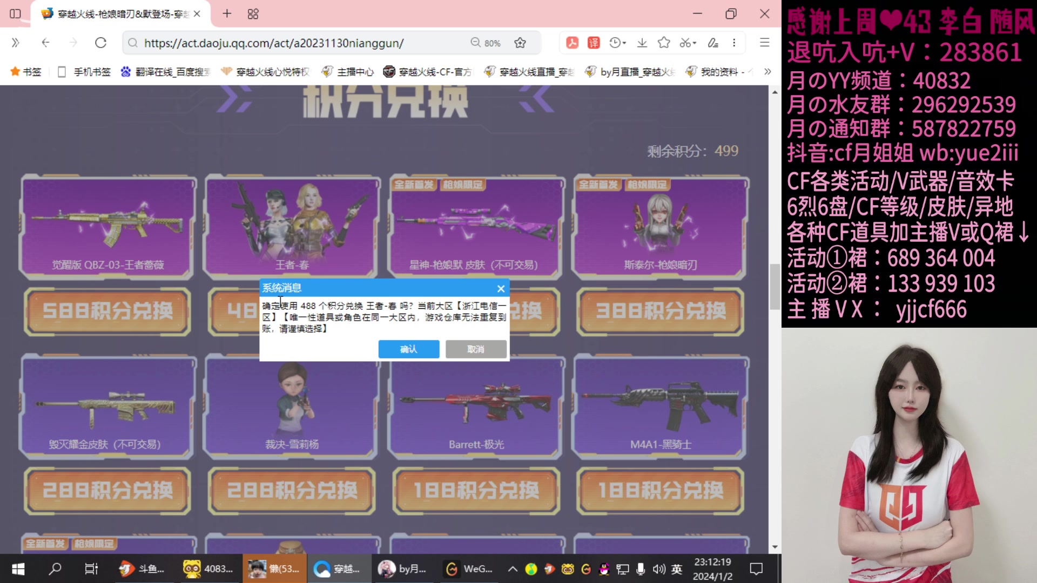Image resolution: width=1037 pixels, height=583 pixels.
Task: Close the 穿越火线-枪娘暗刃 browser tab
Action: (x=197, y=13)
